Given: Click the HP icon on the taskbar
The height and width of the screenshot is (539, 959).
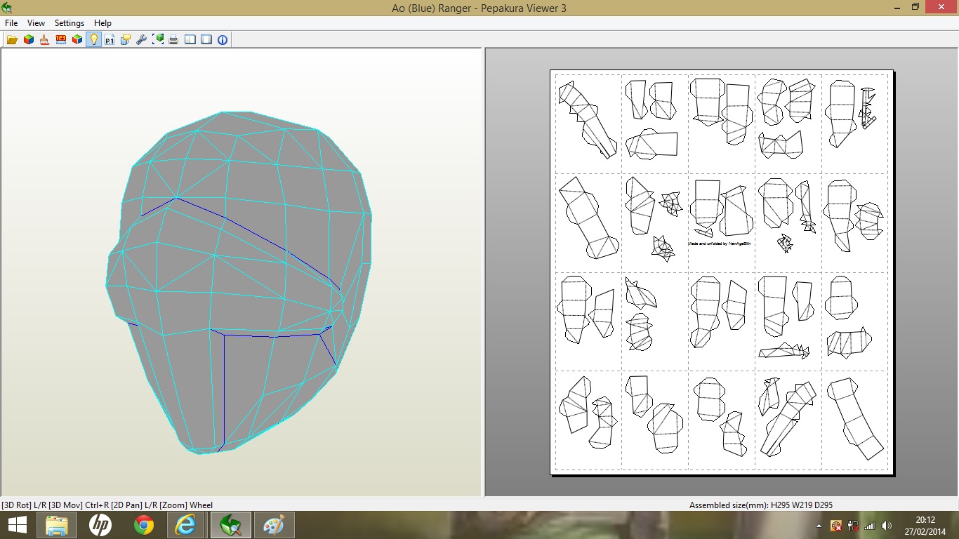Looking at the screenshot, I should 100,525.
